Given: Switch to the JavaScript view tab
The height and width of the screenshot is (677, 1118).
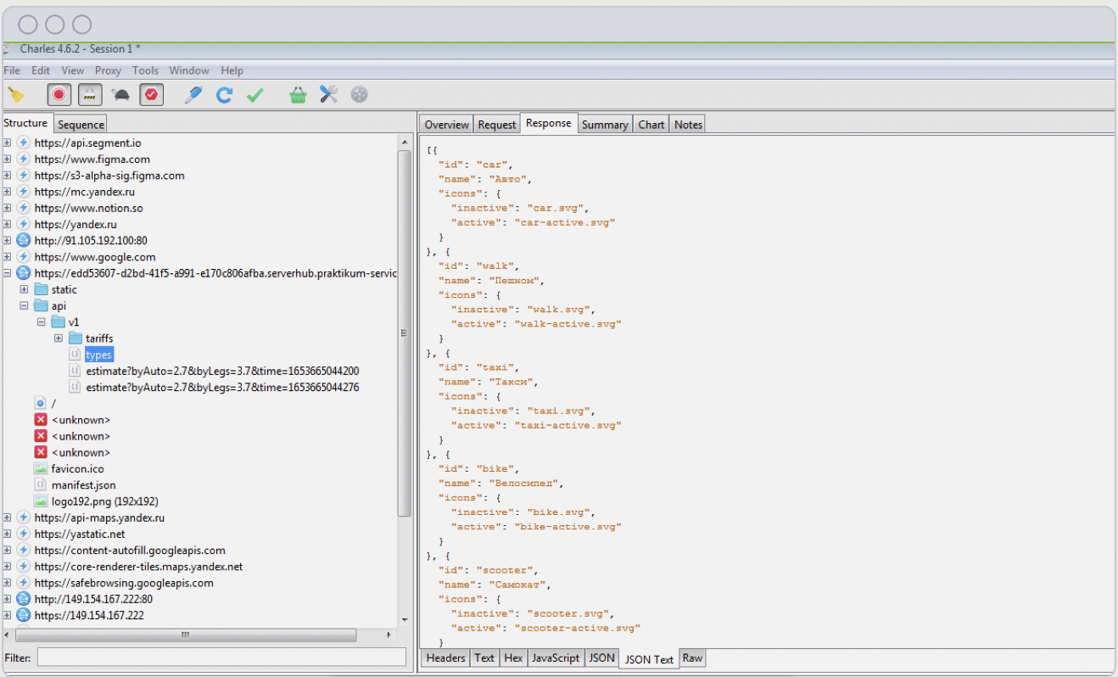Looking at the screenshot, I should [x=555, y=657].
